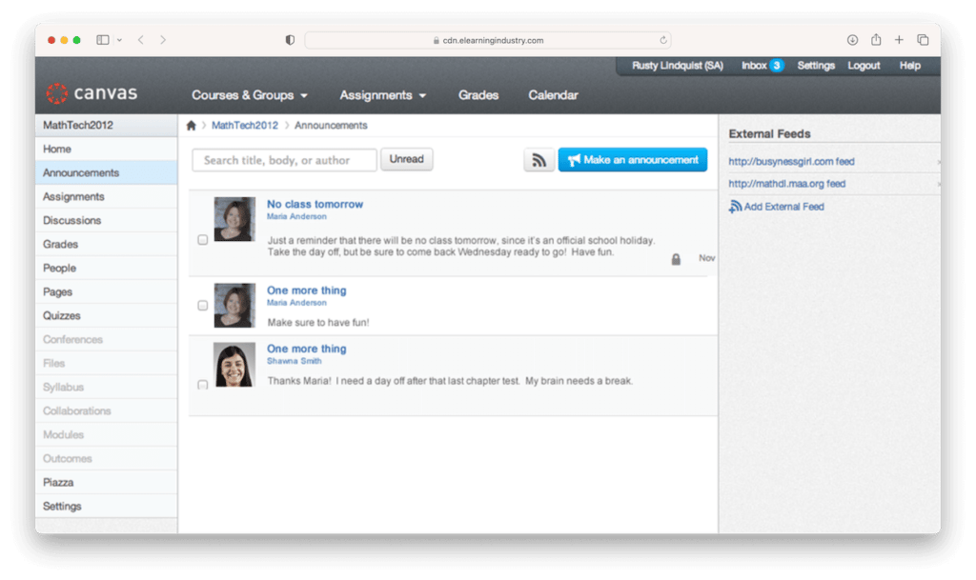
Task: Show the tab overview icon
Action: [x=923, y=40]
